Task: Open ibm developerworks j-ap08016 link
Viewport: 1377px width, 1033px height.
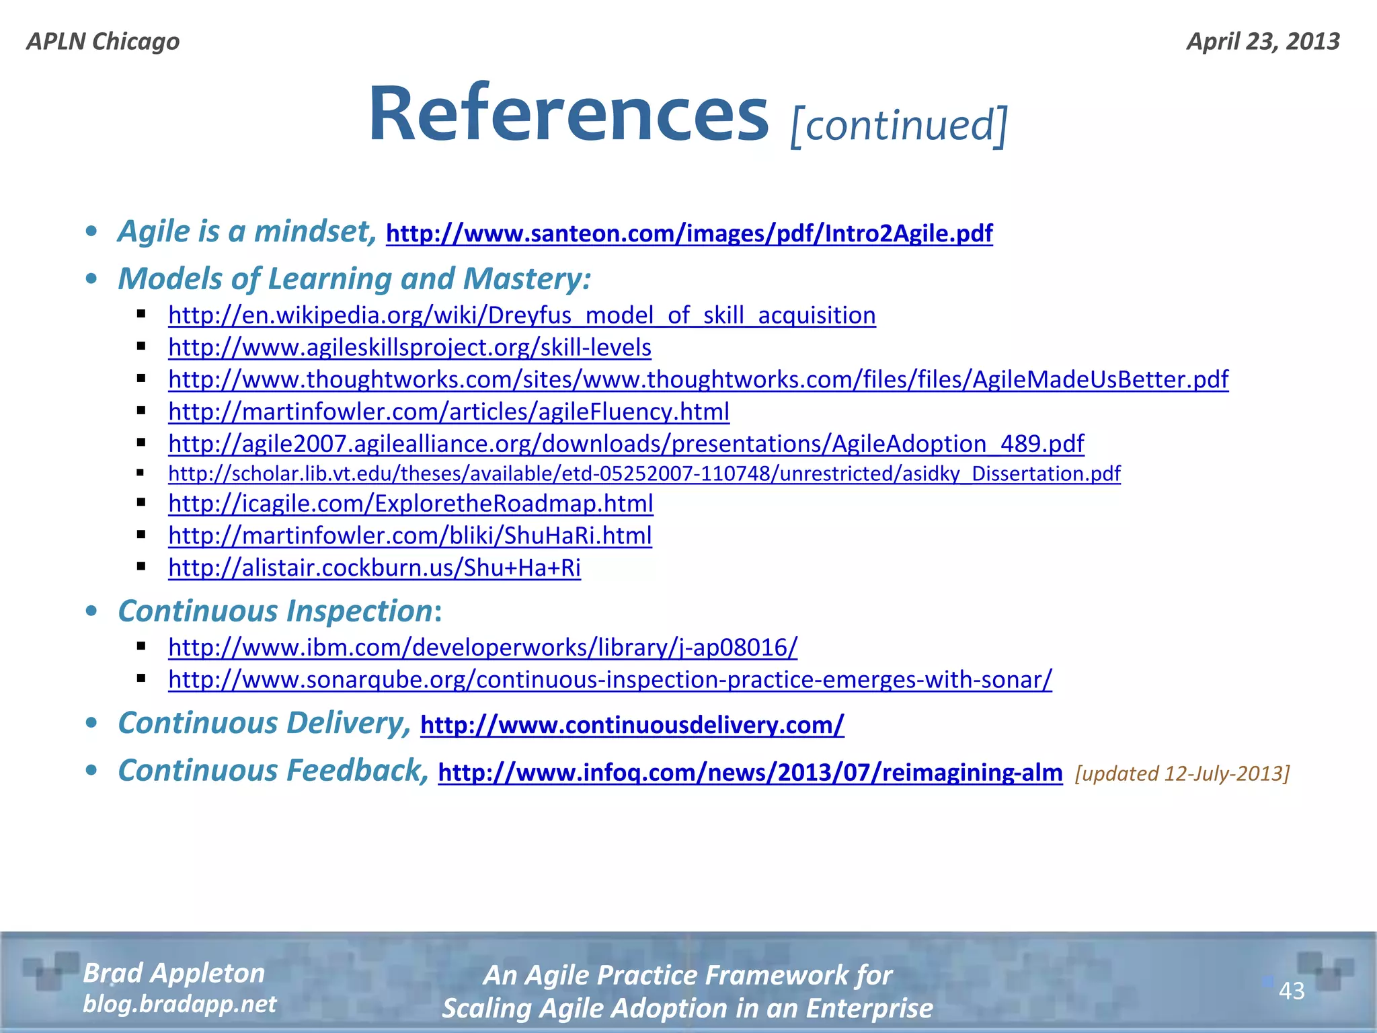Action: point(482,648)
